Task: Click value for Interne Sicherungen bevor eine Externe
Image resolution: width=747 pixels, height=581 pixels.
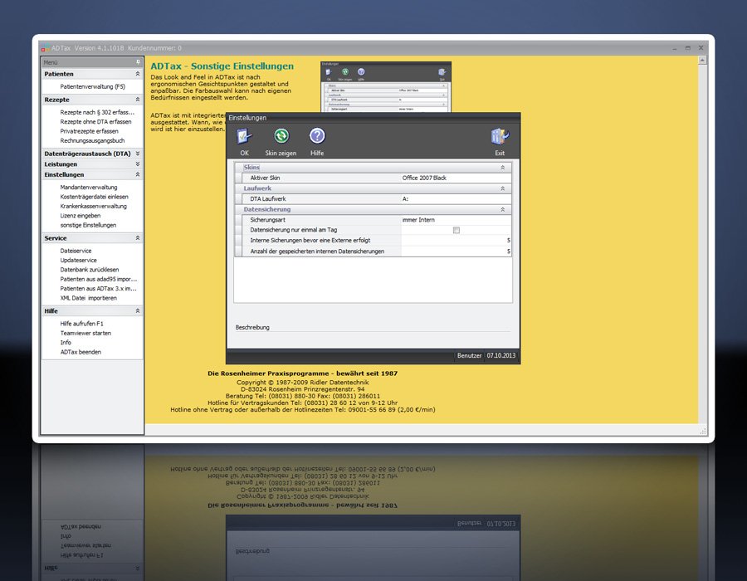Action: pyautogui.click(x=456, y=241)
